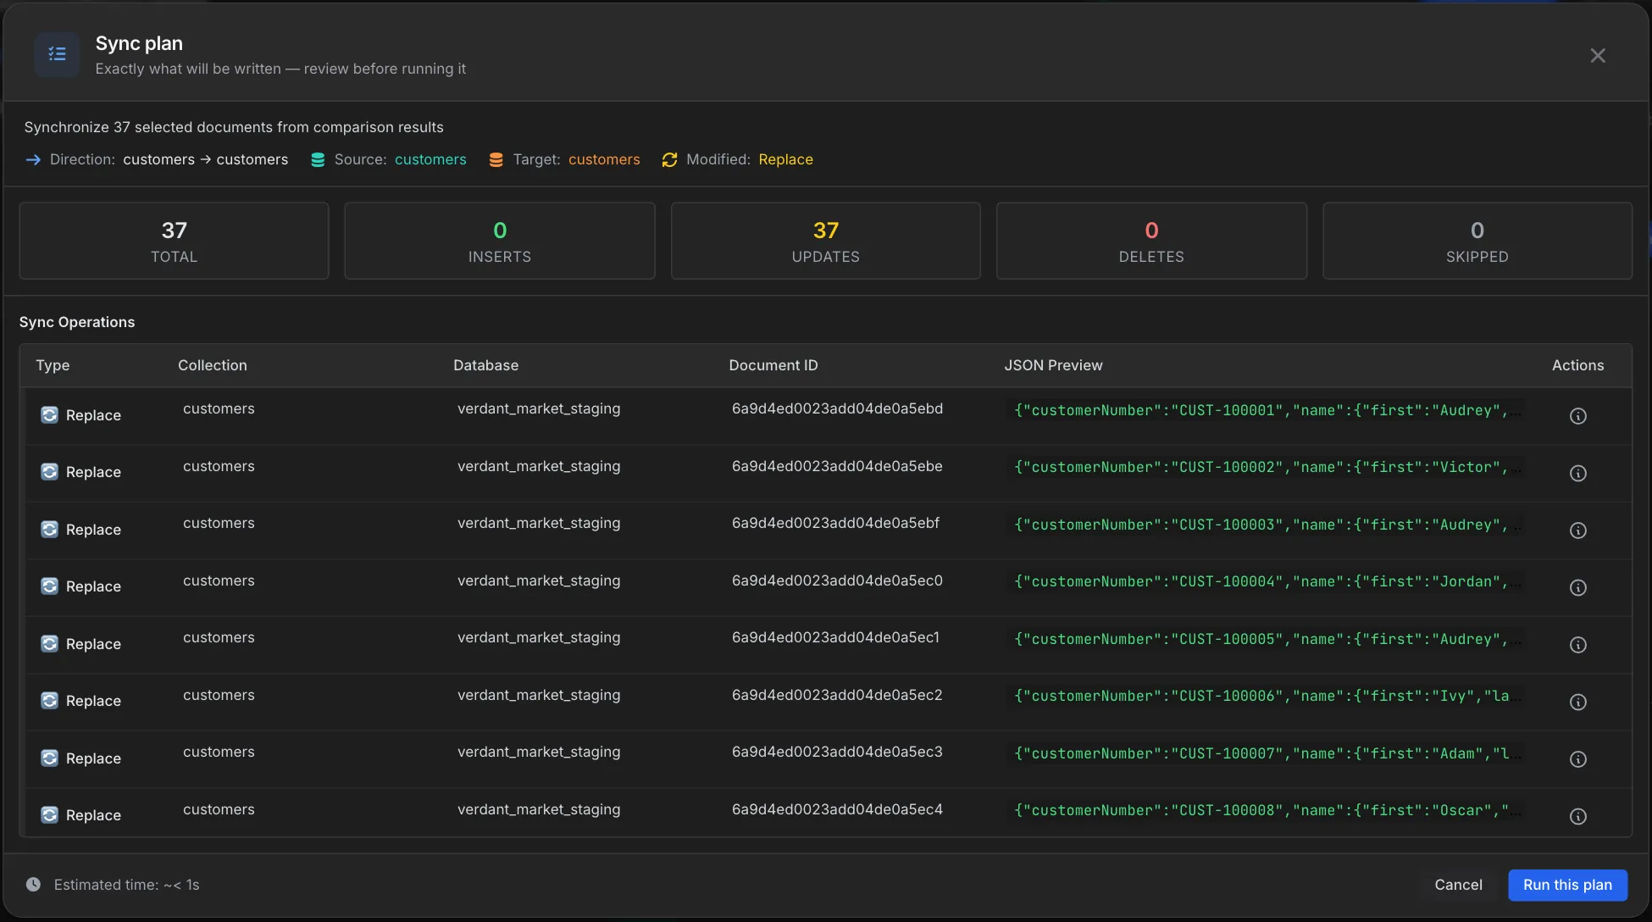This screenshot has width=1652, height=922.
Task: Open info for CUST-100004 row
Action: click(1577, 587)
